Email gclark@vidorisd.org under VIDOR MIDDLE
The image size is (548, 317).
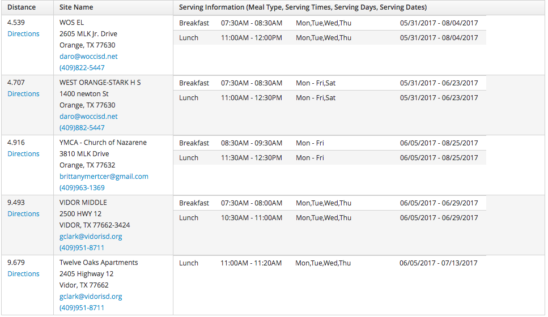tap(91, 237)
